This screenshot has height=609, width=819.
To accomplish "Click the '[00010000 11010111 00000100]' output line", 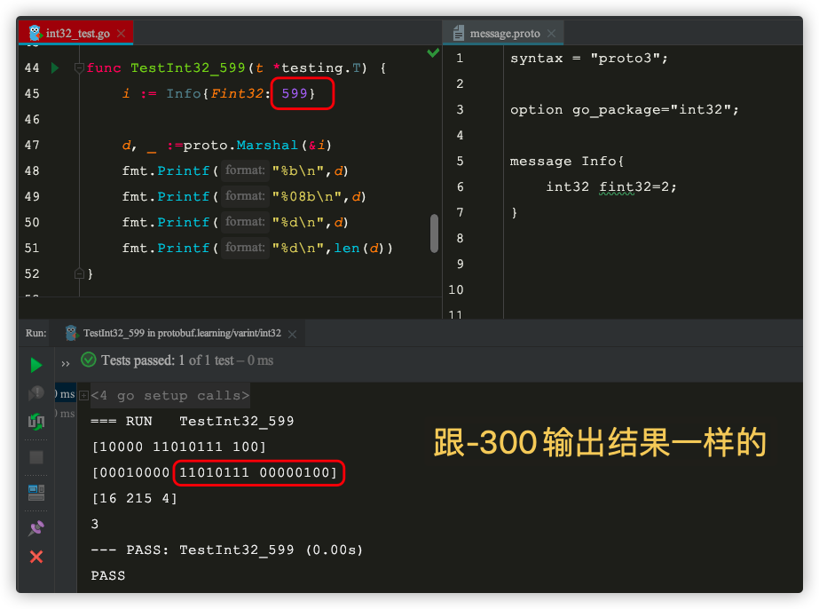I will click(x=214, y=472).
